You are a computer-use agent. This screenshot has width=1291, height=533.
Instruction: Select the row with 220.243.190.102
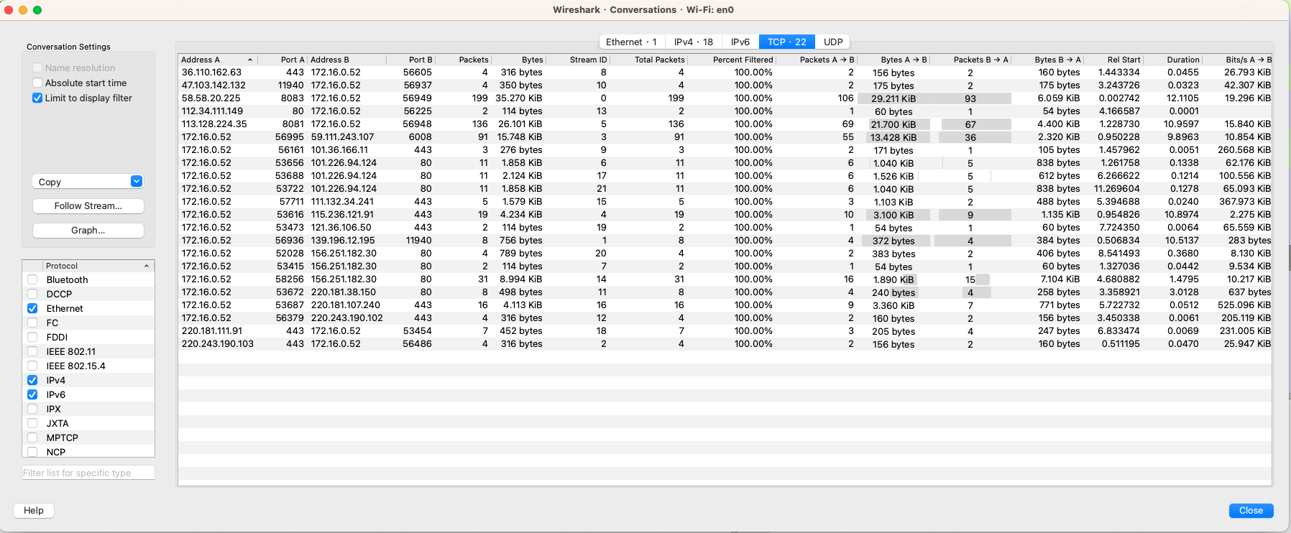[725, 318]
